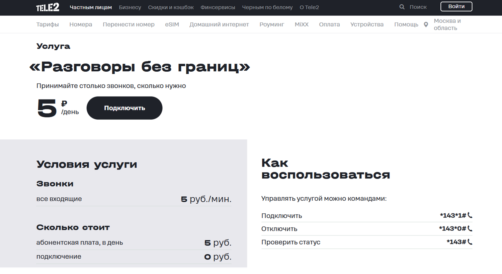Screen dimensions: 502x274
Task: Click the 5 руб. daily fee value
Action: pyautogui.click(x=218, y=243)
